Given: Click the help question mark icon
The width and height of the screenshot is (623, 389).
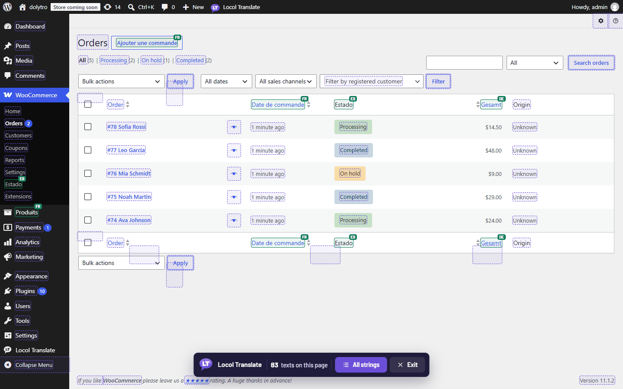Looking at the screenshot, I should [616, 21].
